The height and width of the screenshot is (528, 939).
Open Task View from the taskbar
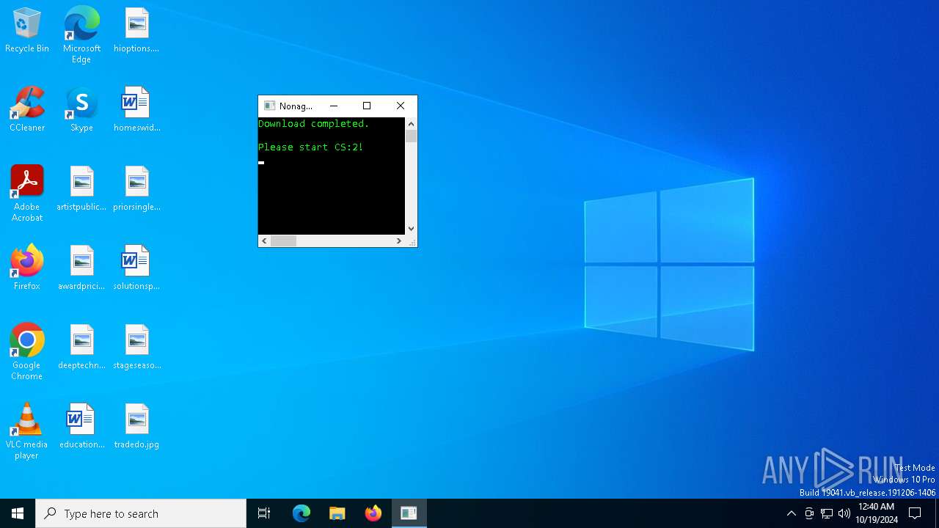point(264,513)
